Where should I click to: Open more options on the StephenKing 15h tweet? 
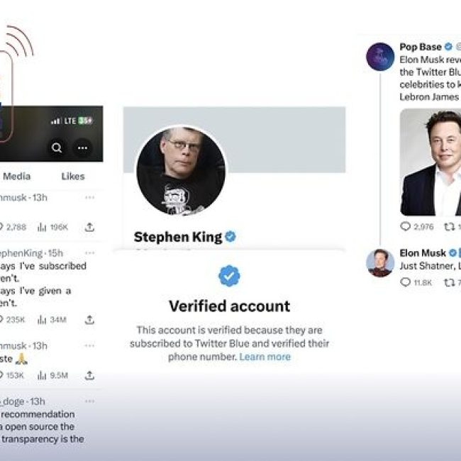(x=89, y=253)
